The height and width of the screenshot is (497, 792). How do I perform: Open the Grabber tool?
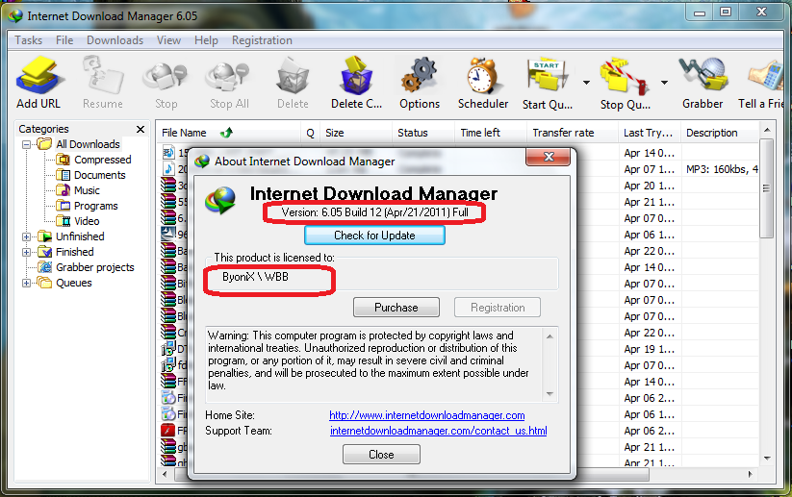703,83
